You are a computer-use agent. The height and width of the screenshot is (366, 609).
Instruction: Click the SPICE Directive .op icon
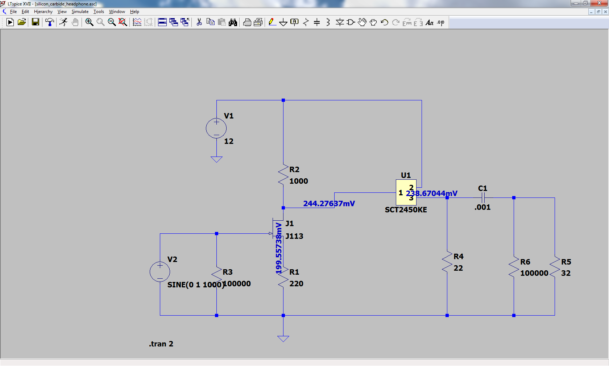pos(441,22)
